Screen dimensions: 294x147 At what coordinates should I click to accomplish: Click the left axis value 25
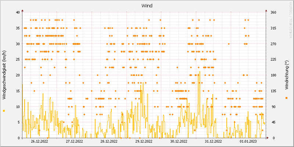(18, 60)
